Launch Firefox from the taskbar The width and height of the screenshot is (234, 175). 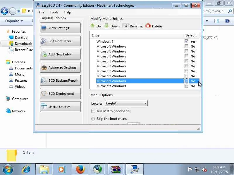pyautogui.click(x=80, y=169)
